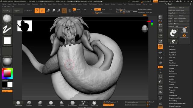Open Home Page
193x108 pixels.
click(7, 11)
